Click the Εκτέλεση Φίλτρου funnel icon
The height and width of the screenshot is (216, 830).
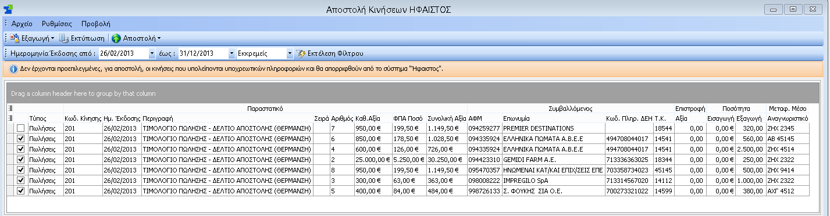point(301,53)
